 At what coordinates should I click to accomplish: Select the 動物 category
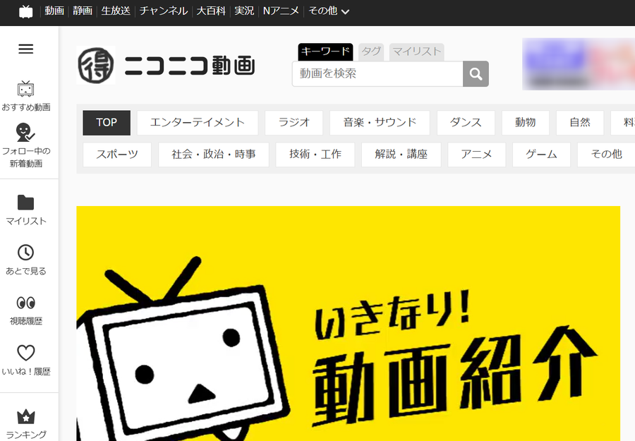pos(526,123)
